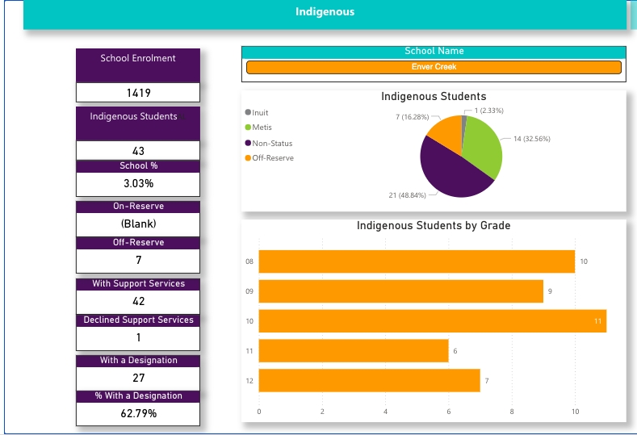This screenshot has height=435, width=637.
Task: Click the Grade 11 bar
Action: coord(353,350)
